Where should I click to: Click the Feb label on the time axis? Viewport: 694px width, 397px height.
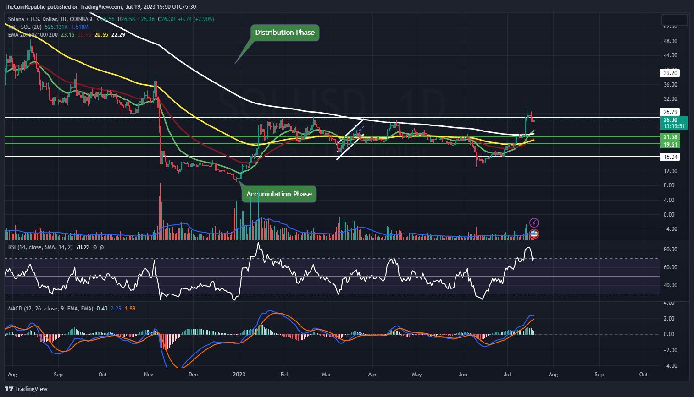285,375
